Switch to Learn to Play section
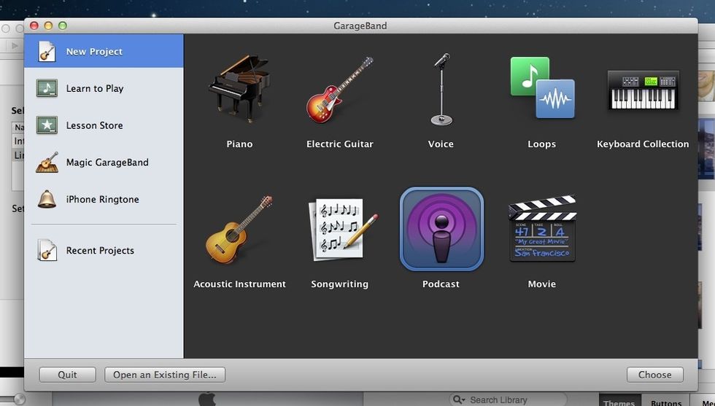The height and width of the screenshot is (406, 715). point(94,88)
